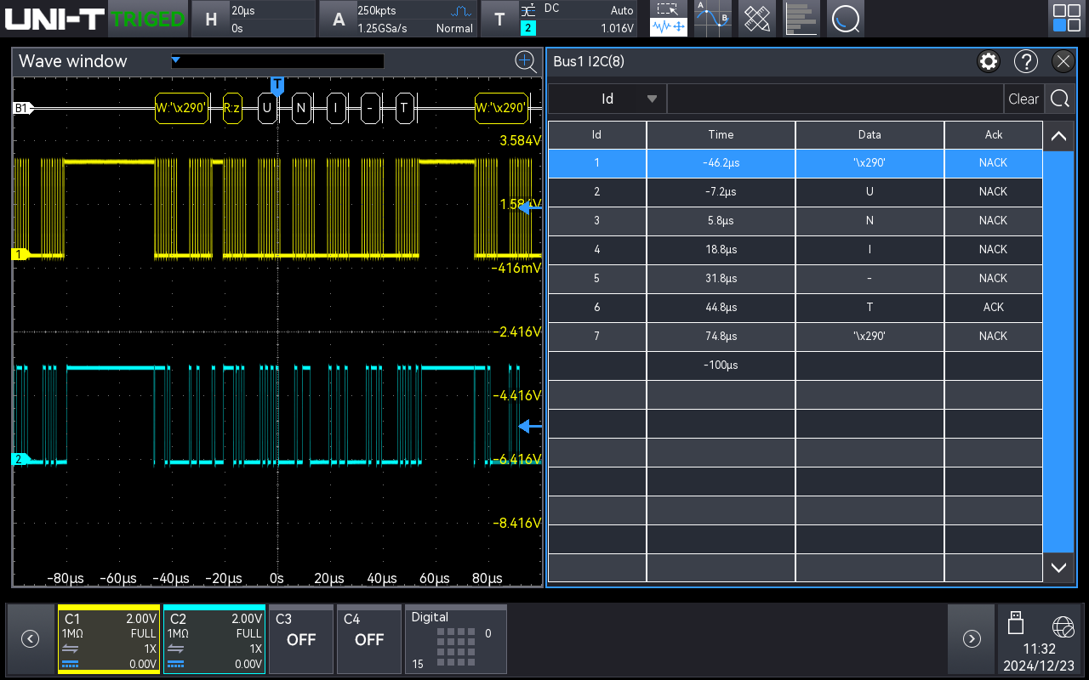1089x680 pixels.
Task: Open the waveform zoom/pan tool
Action: tap(668, 18)
